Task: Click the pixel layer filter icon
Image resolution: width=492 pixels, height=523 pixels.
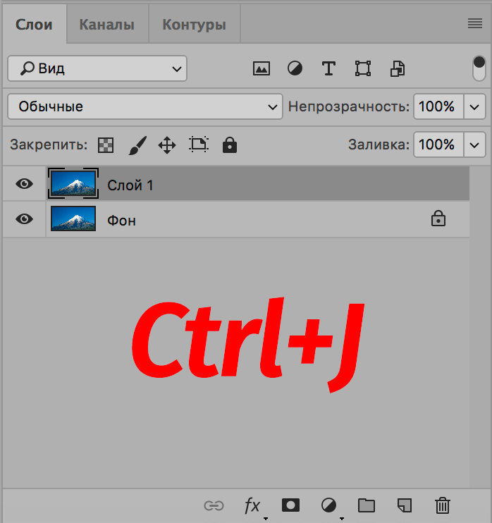Action: tap(262, 68)
